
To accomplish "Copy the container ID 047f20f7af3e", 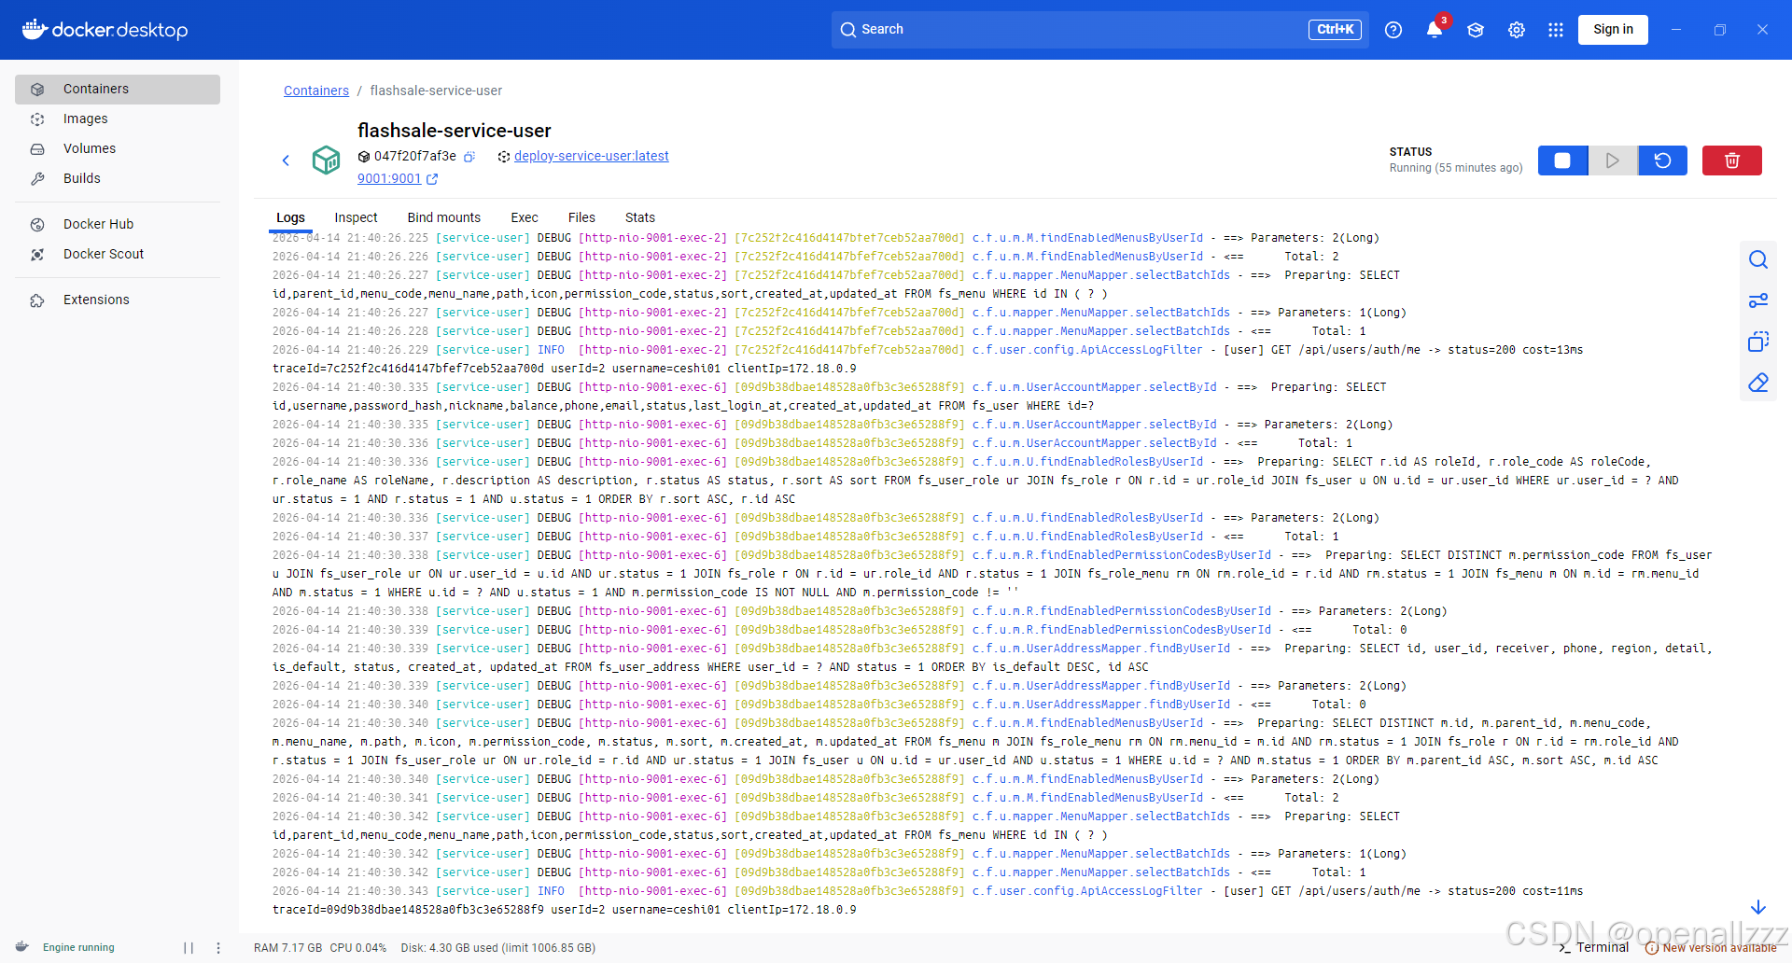I will tap(469, 157).
